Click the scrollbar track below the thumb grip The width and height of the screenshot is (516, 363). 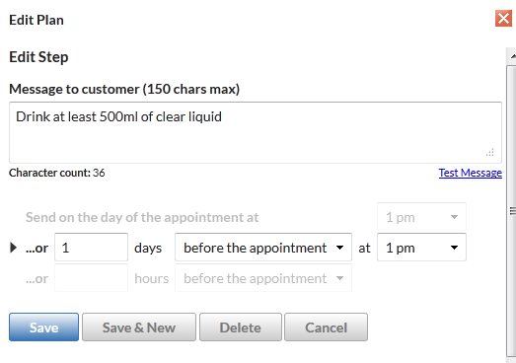(512, 359)
